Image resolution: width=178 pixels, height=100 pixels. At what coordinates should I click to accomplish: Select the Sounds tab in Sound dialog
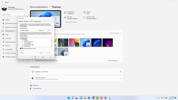(31, 21)
